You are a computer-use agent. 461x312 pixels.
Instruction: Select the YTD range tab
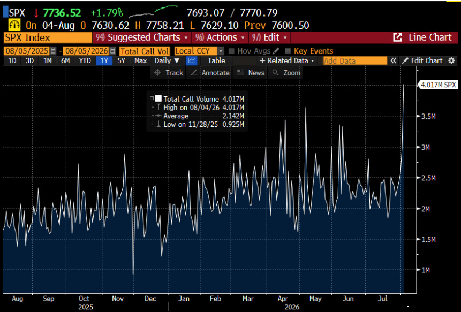coord(85,60)
